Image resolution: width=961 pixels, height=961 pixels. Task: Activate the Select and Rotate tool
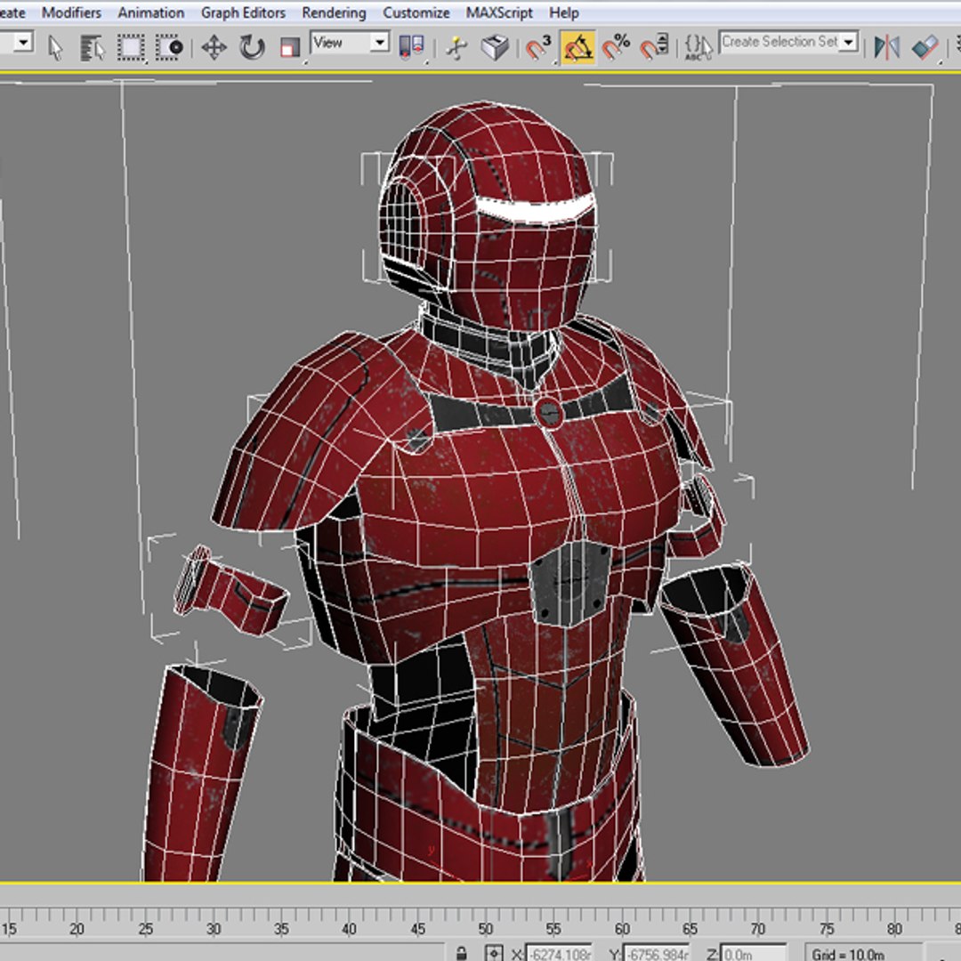pos(252,48)
